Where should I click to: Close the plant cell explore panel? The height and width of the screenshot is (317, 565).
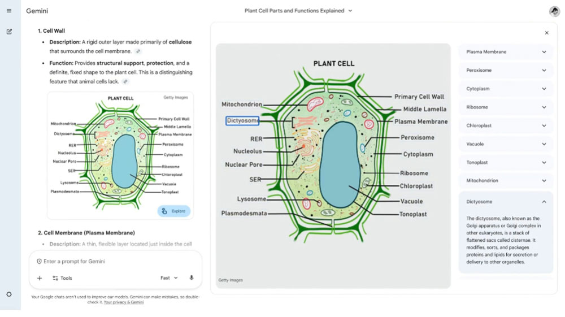pos(546,33)
